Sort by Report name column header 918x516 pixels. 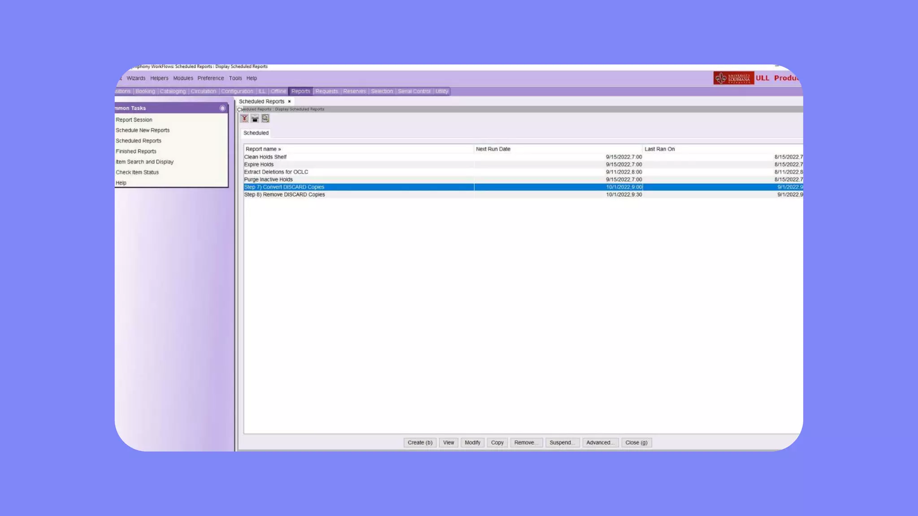coord(263,149)
